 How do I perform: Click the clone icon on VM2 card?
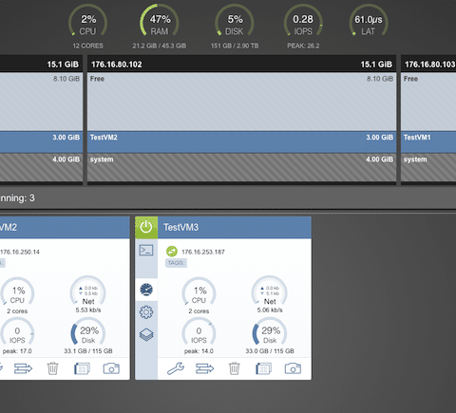click(82, 368)
